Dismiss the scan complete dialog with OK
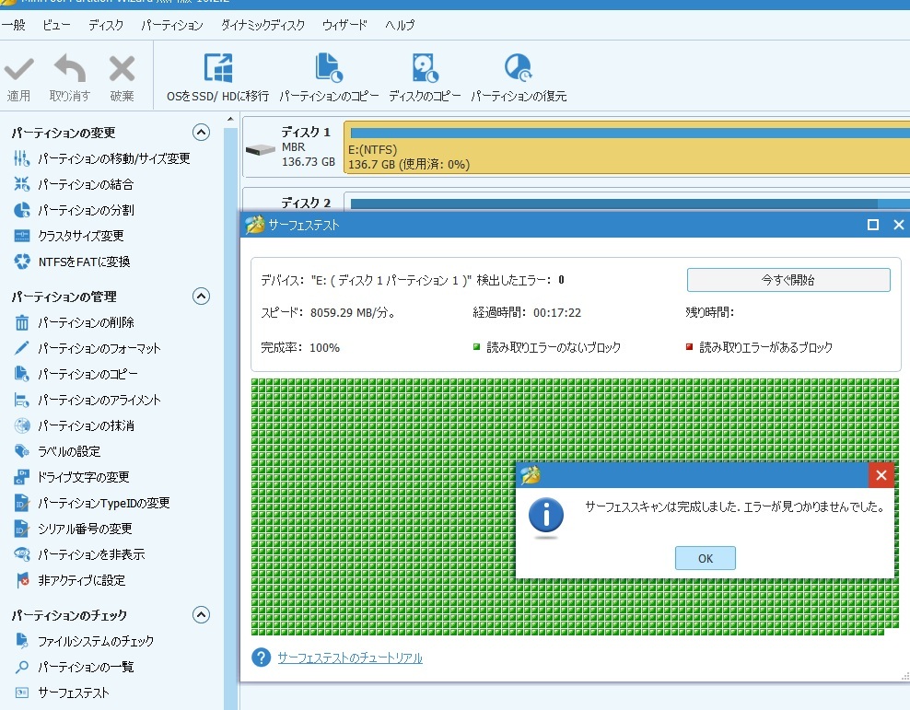The image size is (910, 710). [x=705, y=557]
